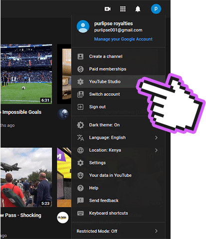206x239 pixels.
Task: Open the jet flyby crowd video thumbnail
Action: coord(26,177)
